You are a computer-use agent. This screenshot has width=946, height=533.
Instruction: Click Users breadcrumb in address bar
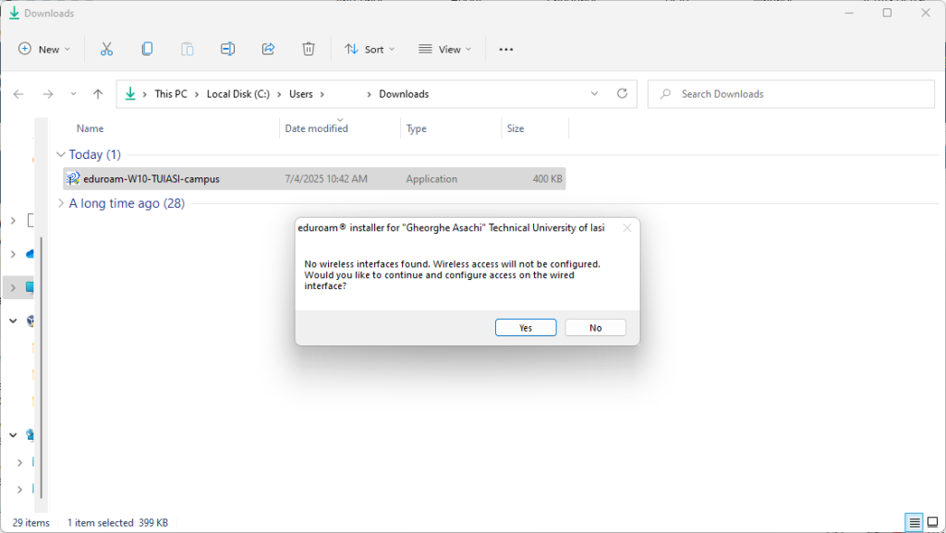(300, 94)
